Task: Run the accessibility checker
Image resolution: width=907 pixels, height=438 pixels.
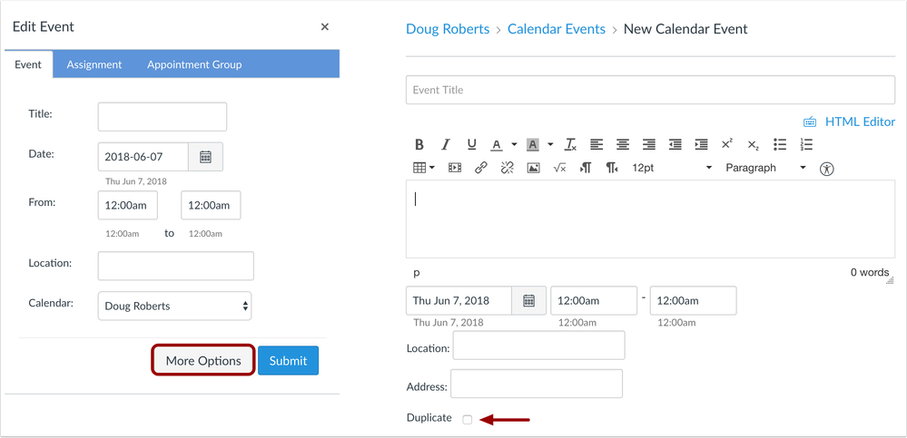Action: 827,169
